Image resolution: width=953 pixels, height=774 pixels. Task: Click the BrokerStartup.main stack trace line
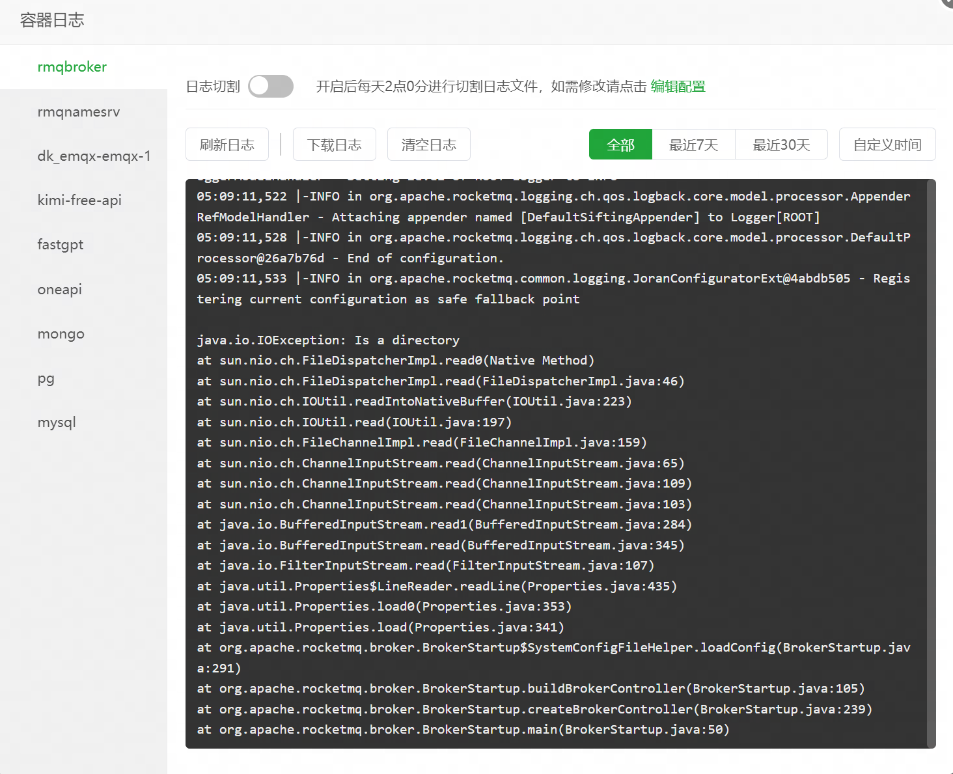pos(463,729)
